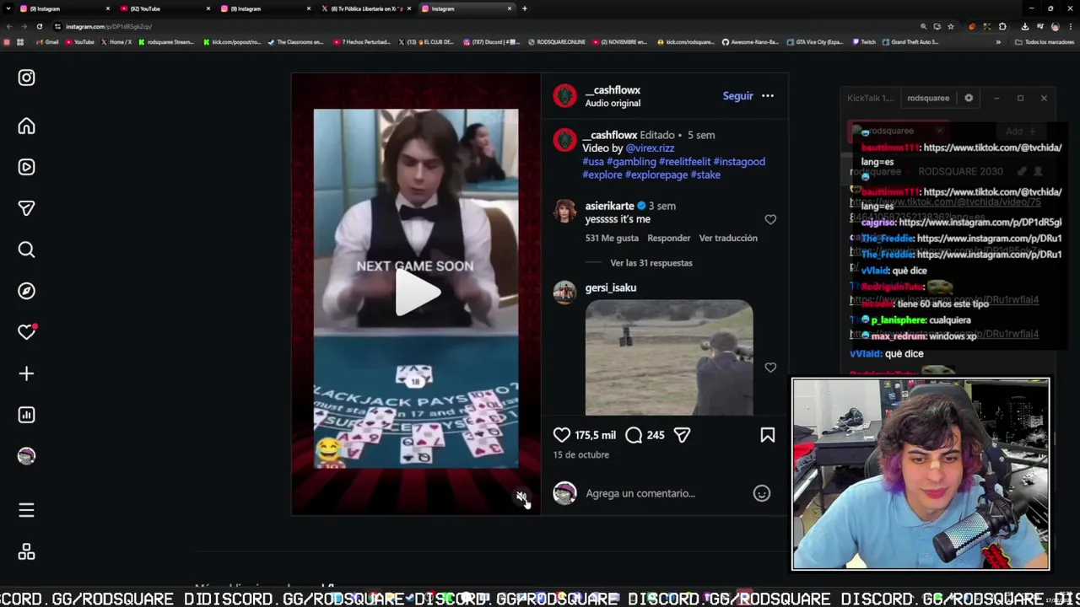Like asierikarte's comment

click(x=770, y=219)
